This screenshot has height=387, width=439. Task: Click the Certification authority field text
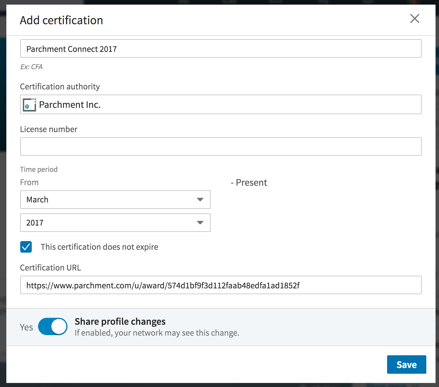(x=70, y=105)
